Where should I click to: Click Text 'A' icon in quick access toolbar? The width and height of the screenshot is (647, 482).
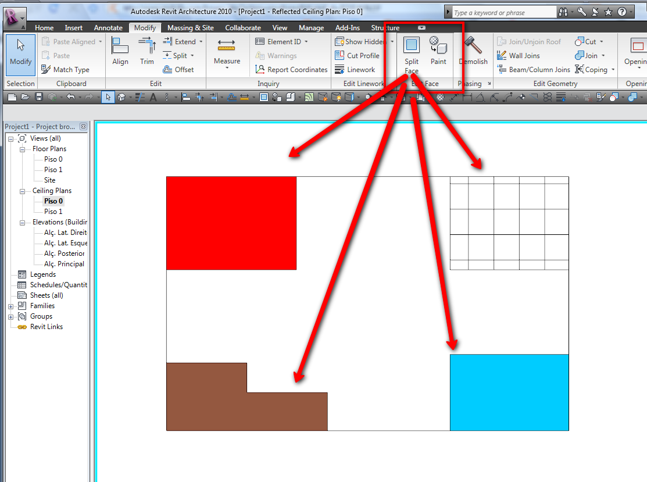coord(153,98)
